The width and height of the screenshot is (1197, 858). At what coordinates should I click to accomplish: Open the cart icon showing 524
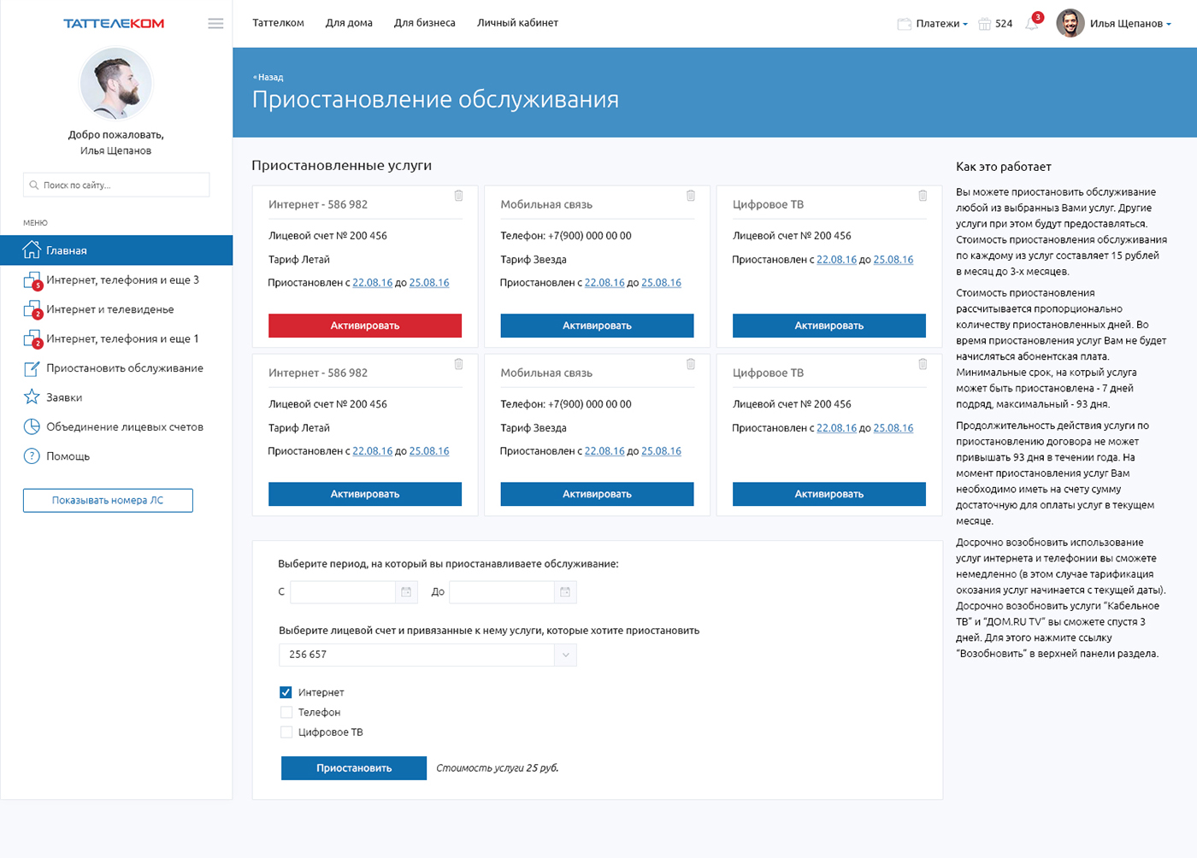[x=985, y=24]
